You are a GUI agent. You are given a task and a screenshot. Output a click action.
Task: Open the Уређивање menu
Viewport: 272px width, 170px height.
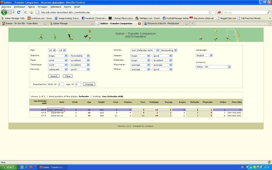point(19,7)
